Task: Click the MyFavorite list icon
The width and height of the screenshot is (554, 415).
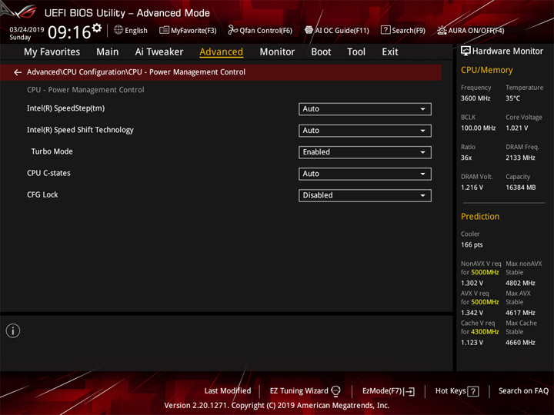Action: click(164, 30)
